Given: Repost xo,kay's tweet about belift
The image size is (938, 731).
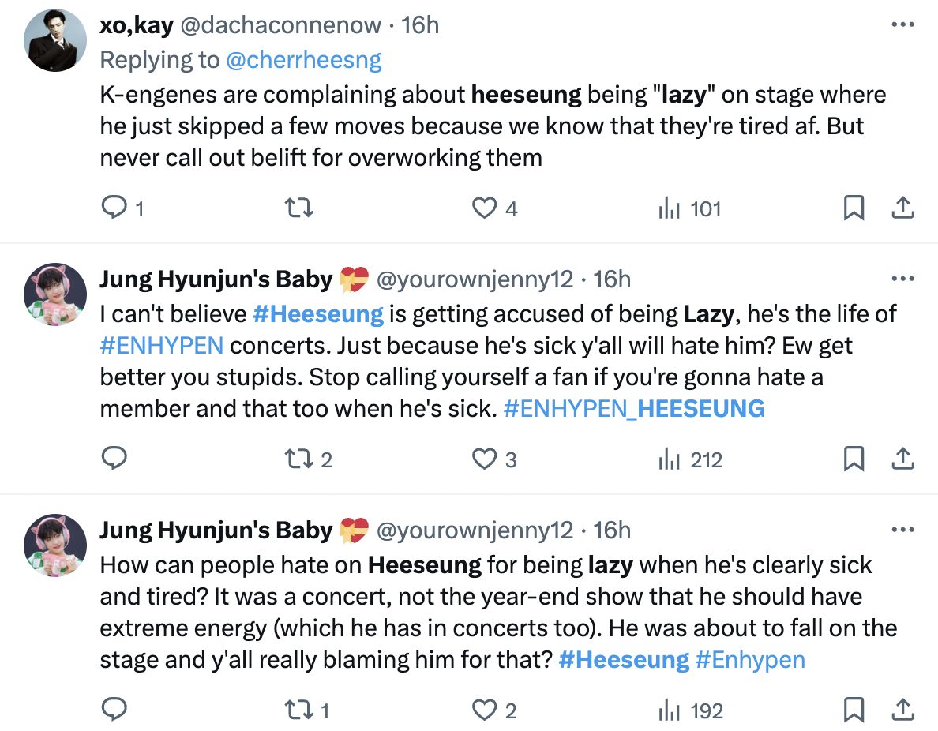Looking at the screenshot, I should pos(300,208).
